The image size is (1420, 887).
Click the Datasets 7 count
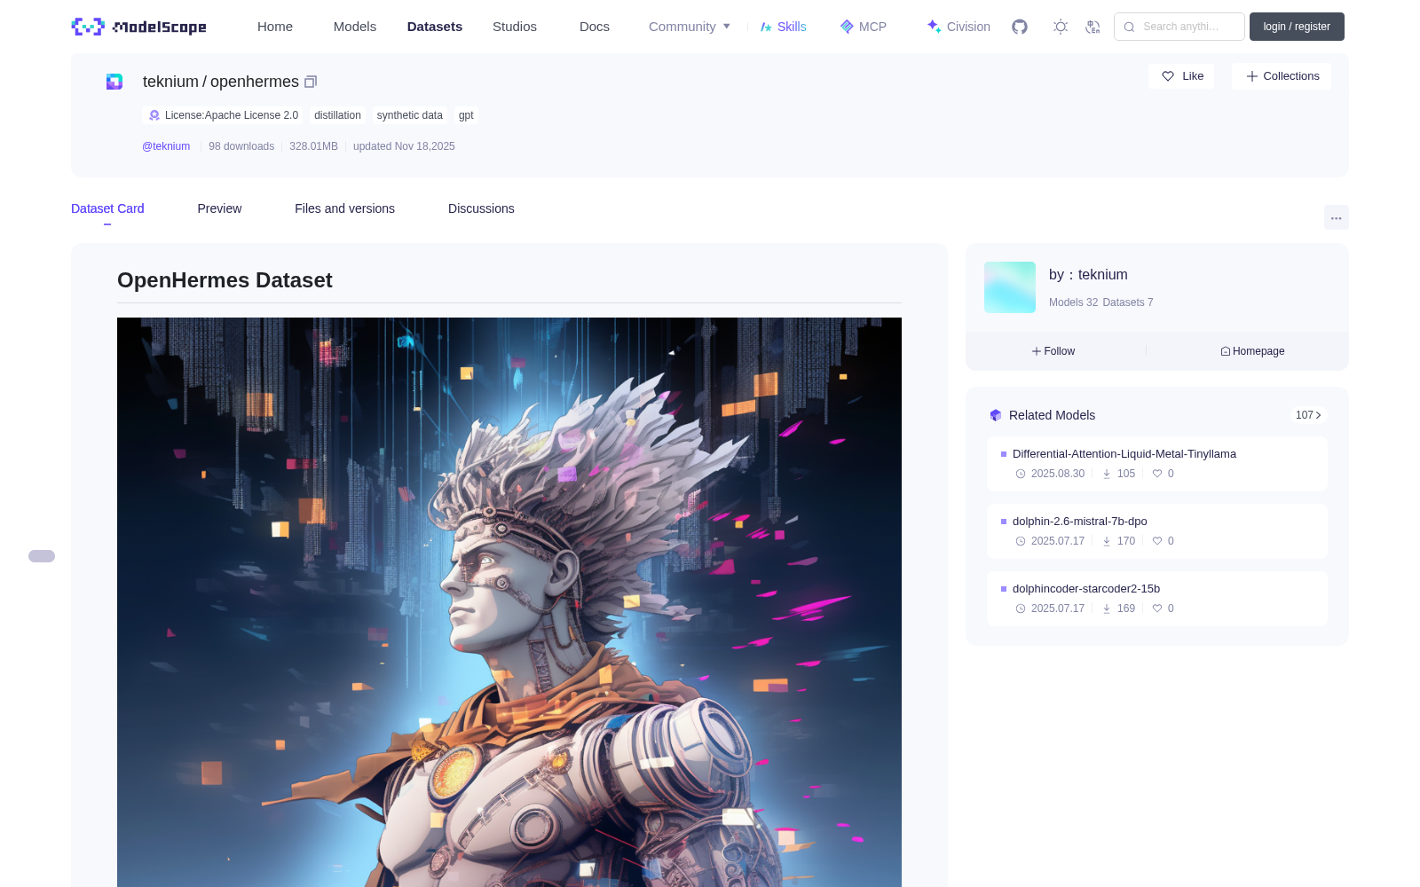click(1128, 302)
